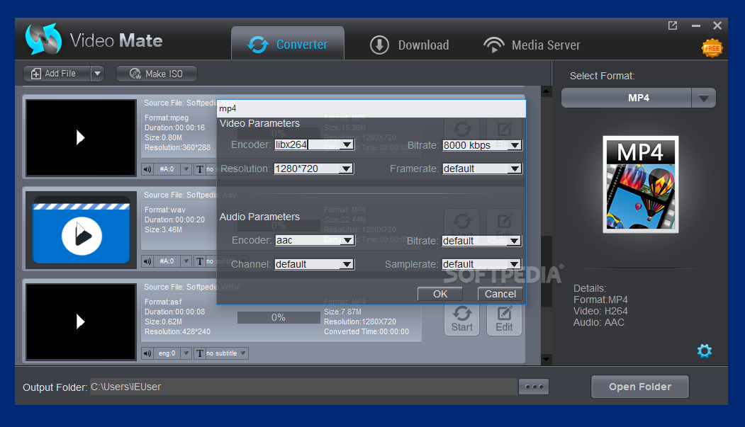Image resolution: width=745 pixels, height=427 pixels.
Task: Click the "Video: H264" details text
Action: (x=600, y=312)
